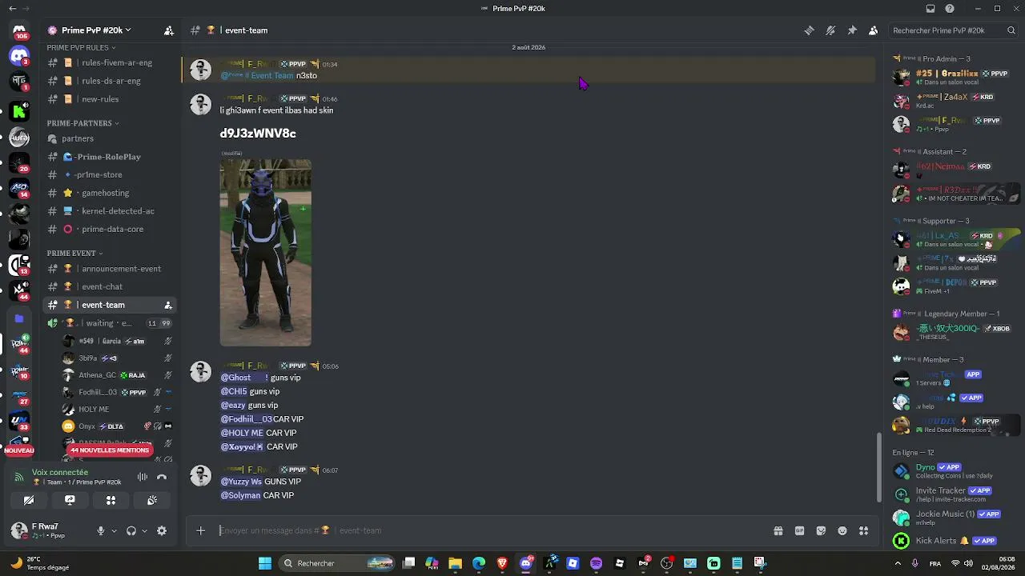1025x576 pixels.
Task: Click the NOUVEAU server badge
Action: [x=19, y=450]
